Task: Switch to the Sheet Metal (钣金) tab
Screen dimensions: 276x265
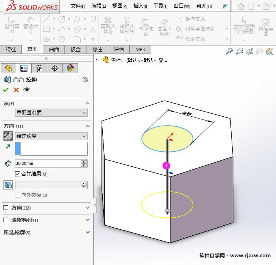Action: coord(76,49)
